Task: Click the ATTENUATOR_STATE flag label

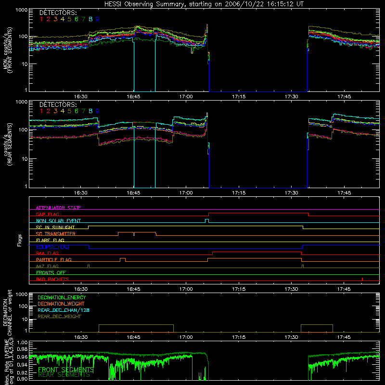Action: (x=58, y=208)
